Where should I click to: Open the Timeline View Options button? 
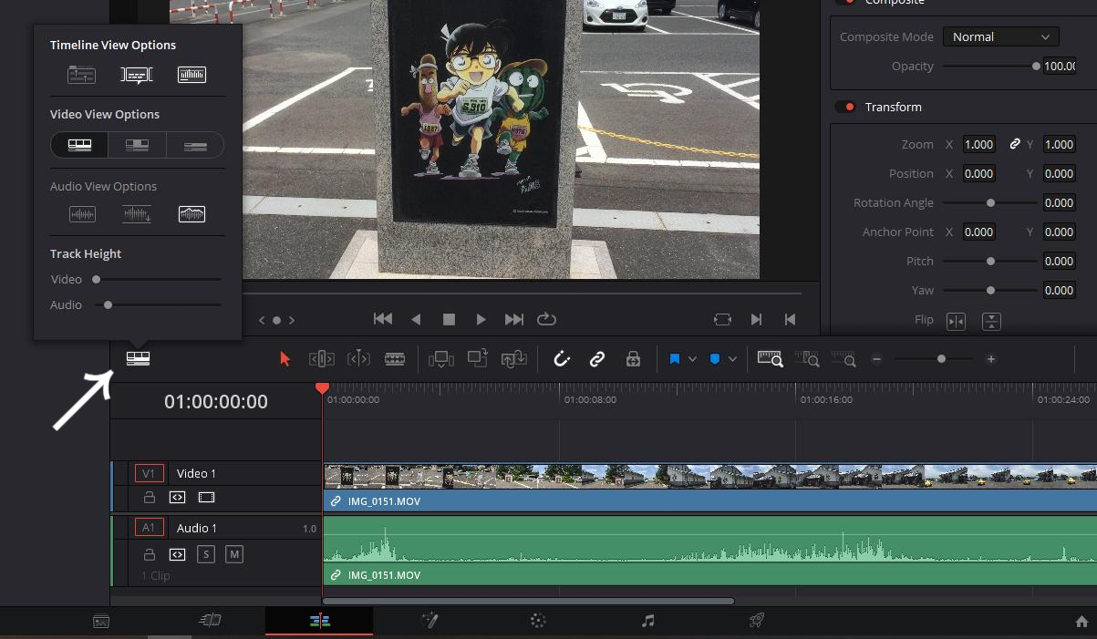click(138, 359)
